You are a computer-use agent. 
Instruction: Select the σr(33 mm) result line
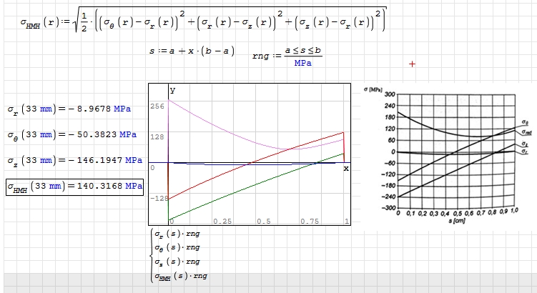tap(69, 109)
